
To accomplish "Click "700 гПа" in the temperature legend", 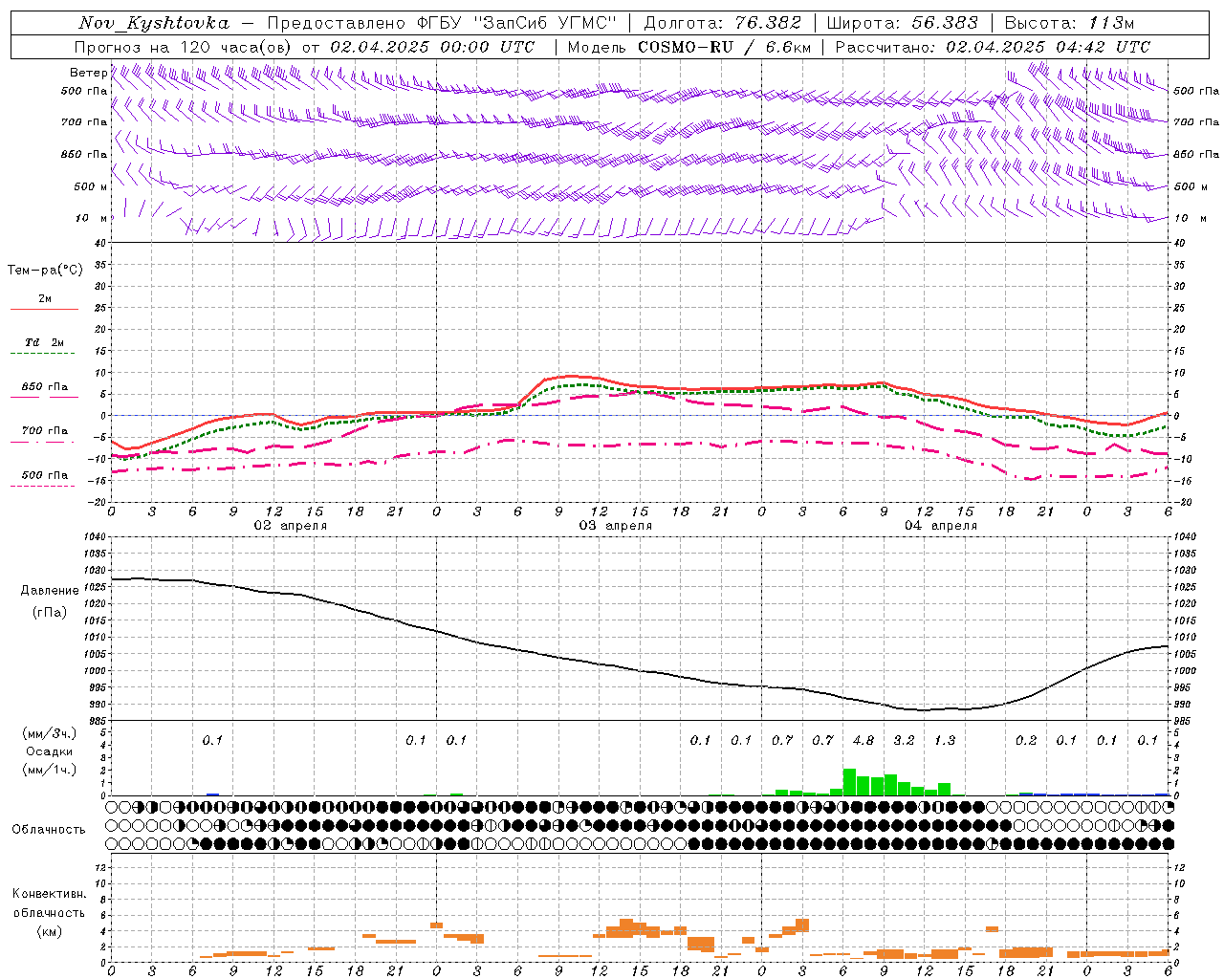I will [45, 431].
